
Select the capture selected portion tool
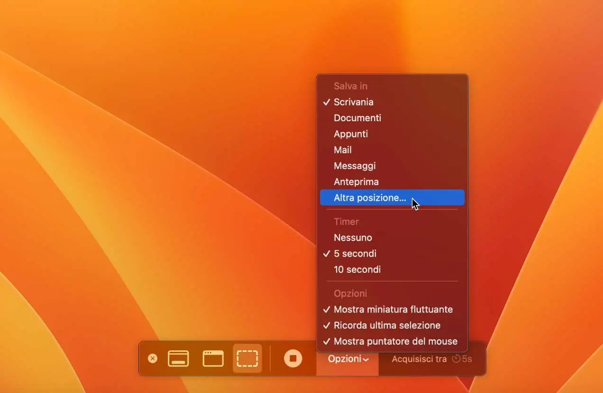(x=247, y=358)
